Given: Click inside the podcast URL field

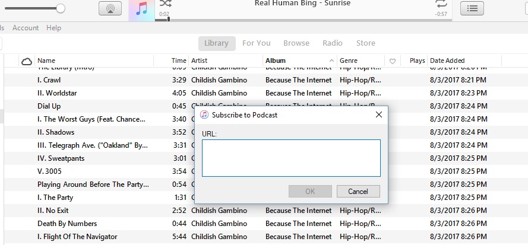Looking at the screenshot, I should pyautogui.click(x=291, y=158).
